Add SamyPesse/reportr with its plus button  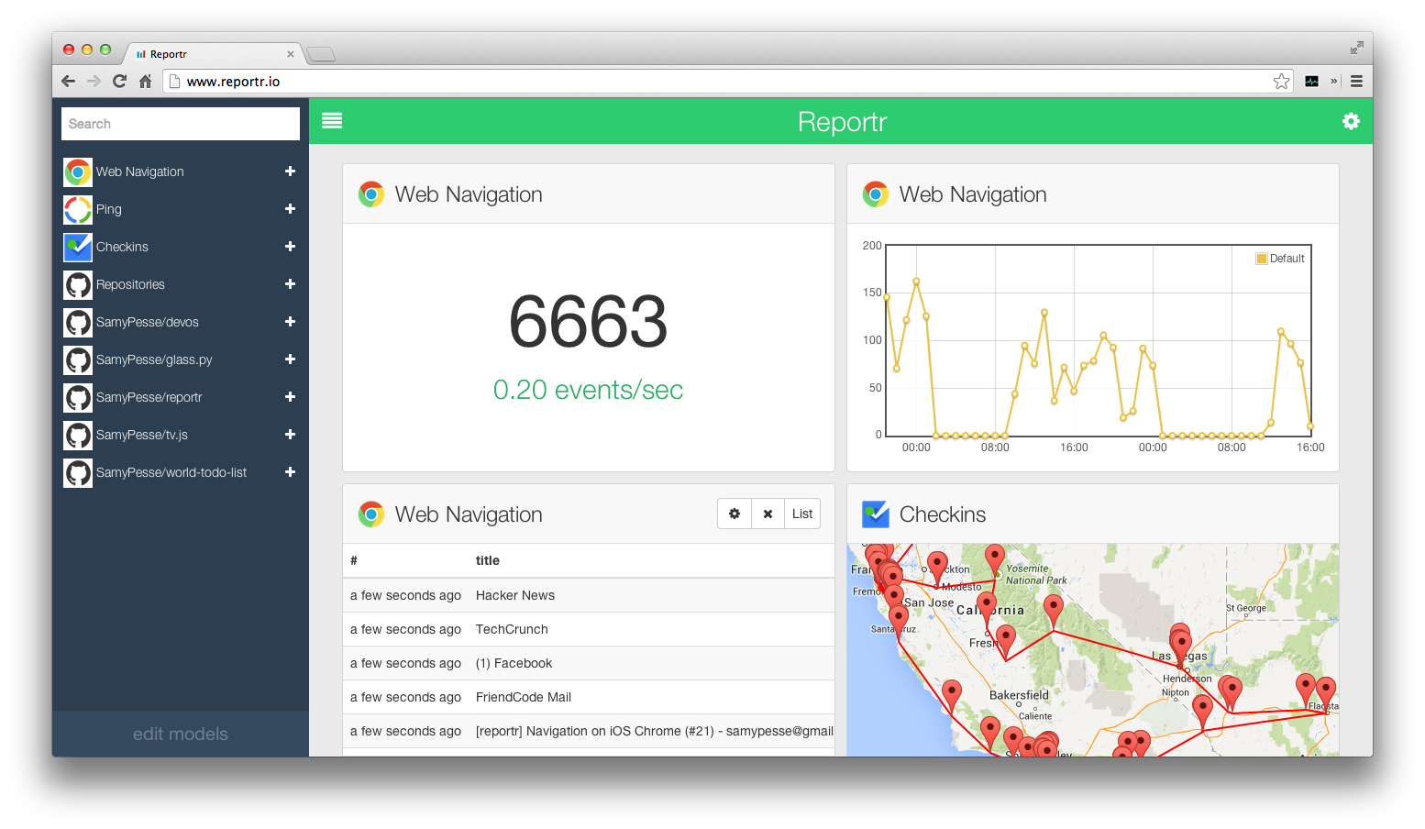[x=290, y=397]
